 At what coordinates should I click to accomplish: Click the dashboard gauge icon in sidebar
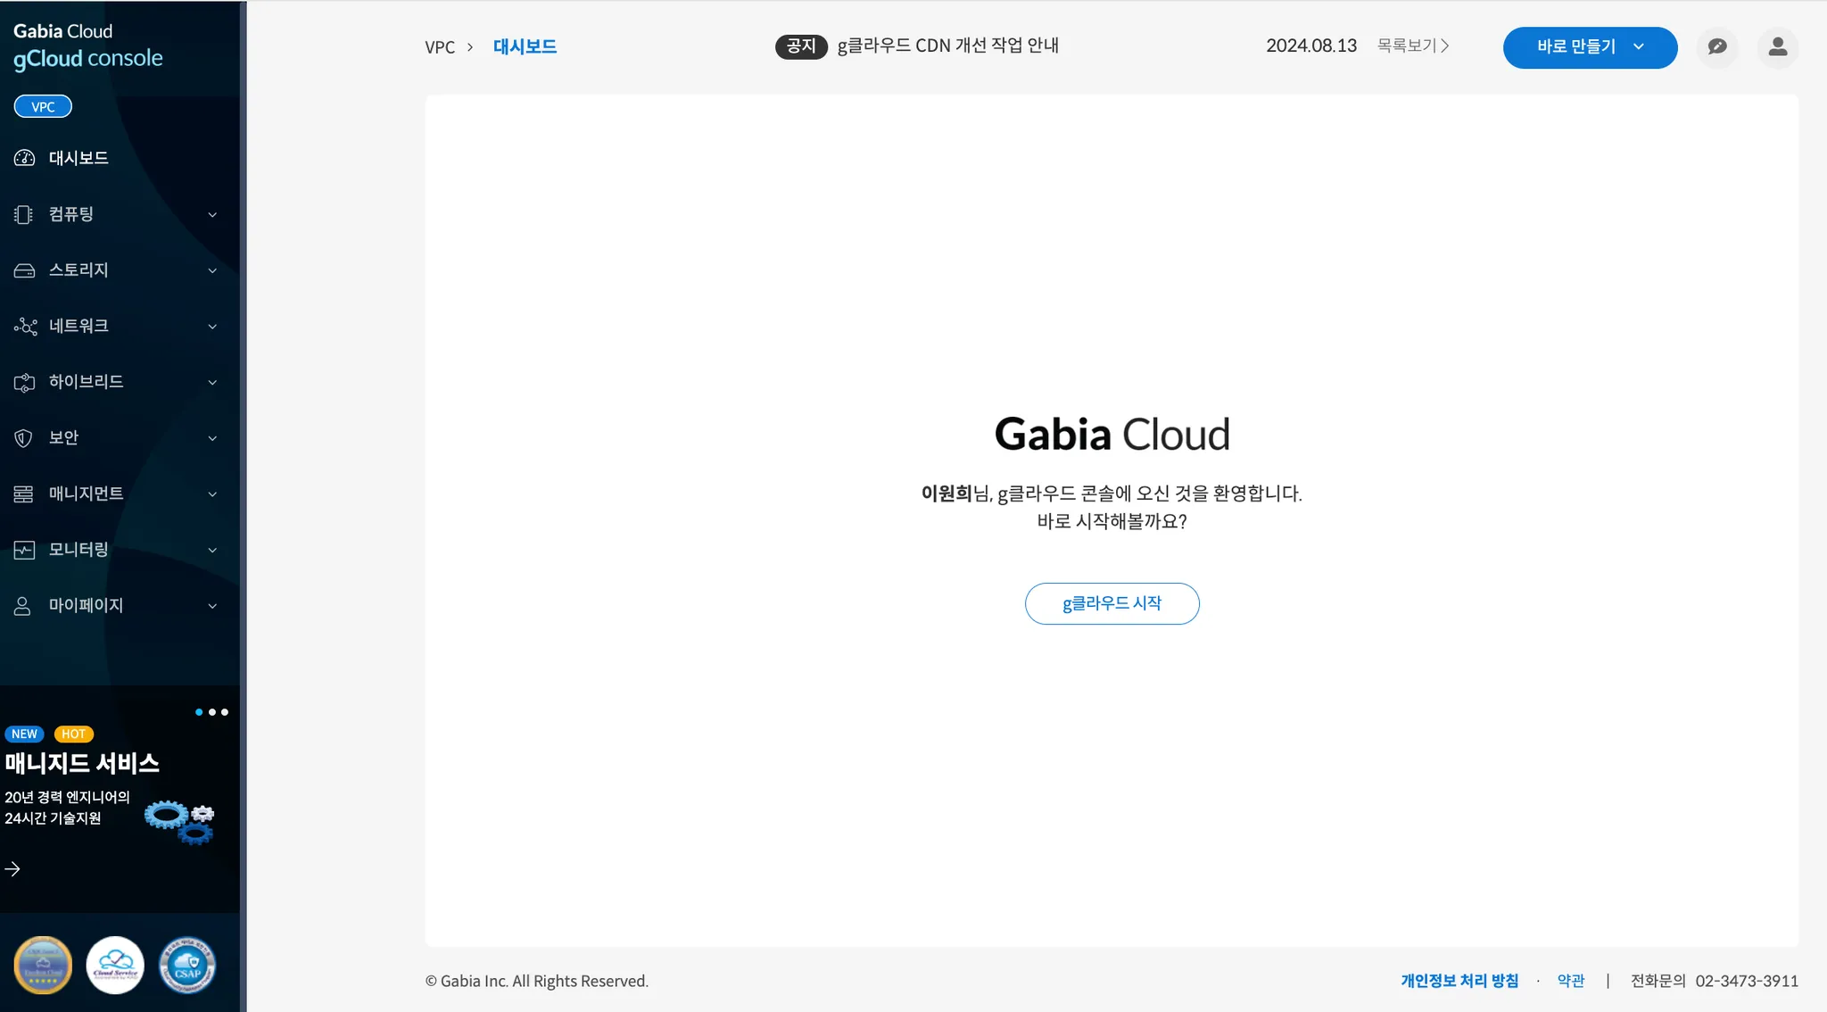pos(24,158)
